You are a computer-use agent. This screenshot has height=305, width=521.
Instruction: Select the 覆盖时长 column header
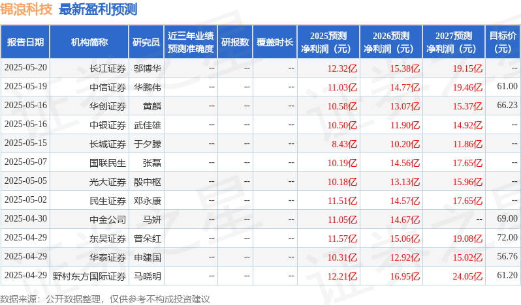coord(275,42)
